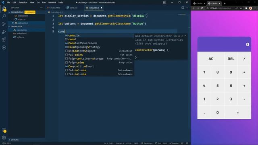Choose 'const' autocomplete suggestion
The height and width of the screenshot is (145, 258).
pyautogui.click(x=100, y=39)
